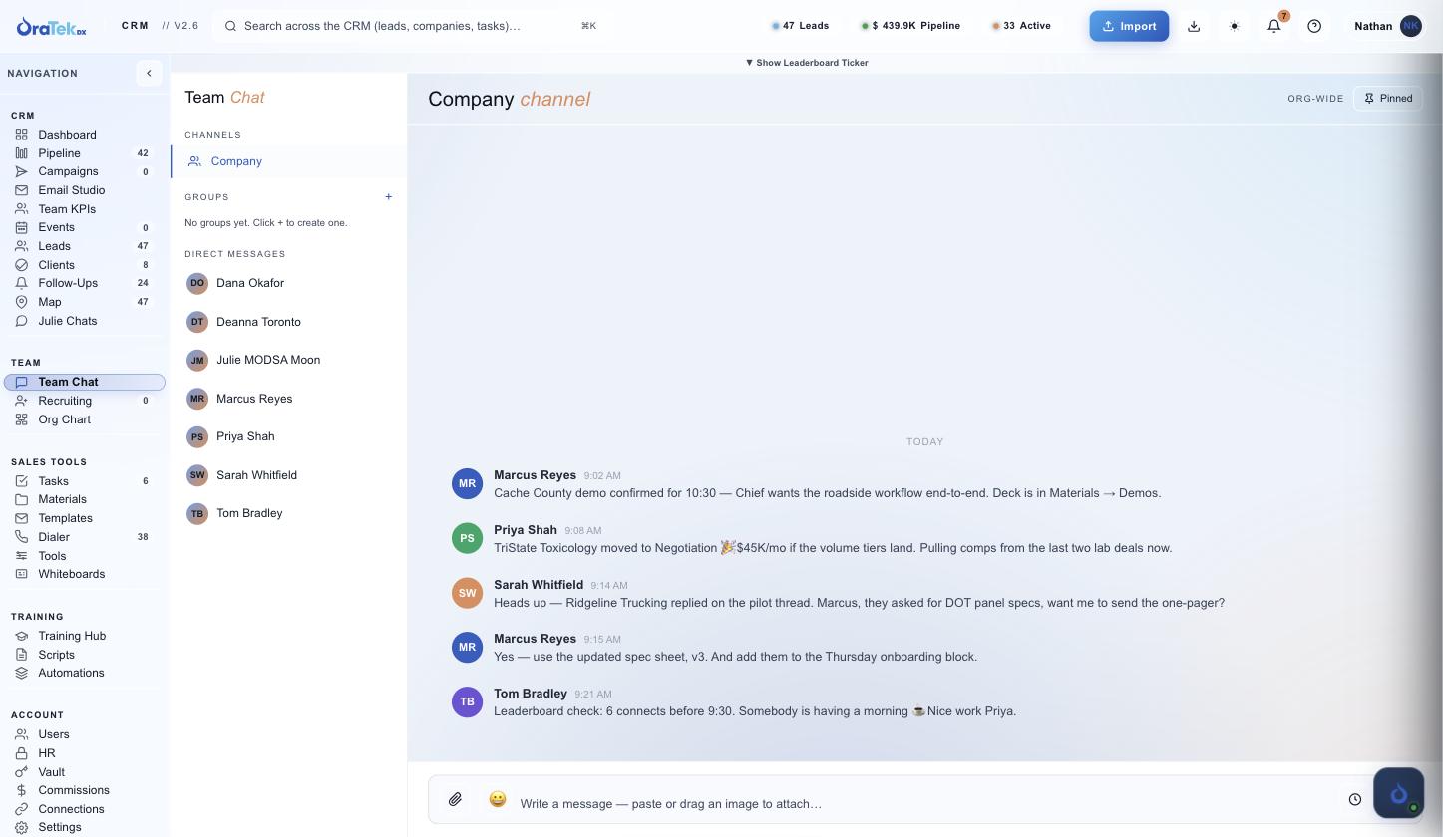Click the HR lock icon
Screen dimensions: 1443x837
click(x=21, y=753)
